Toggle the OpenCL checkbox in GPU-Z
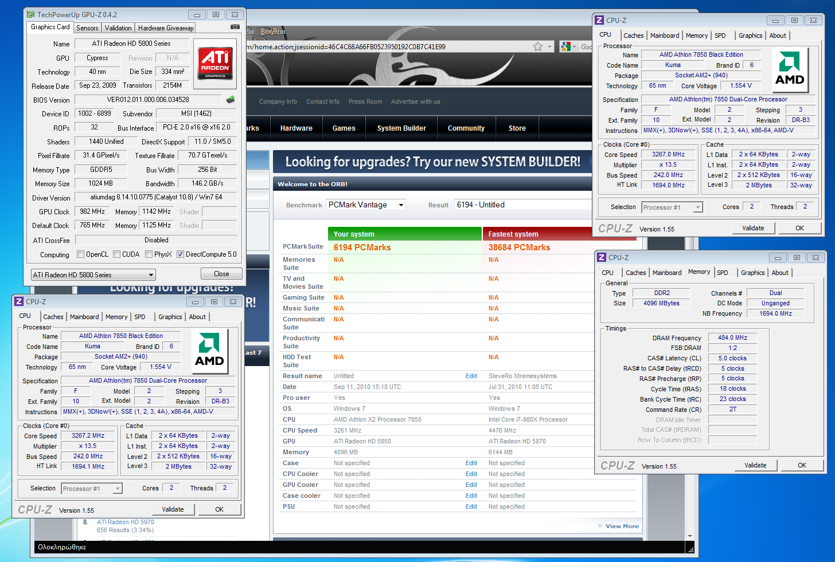835x562 pixels. 81,254
